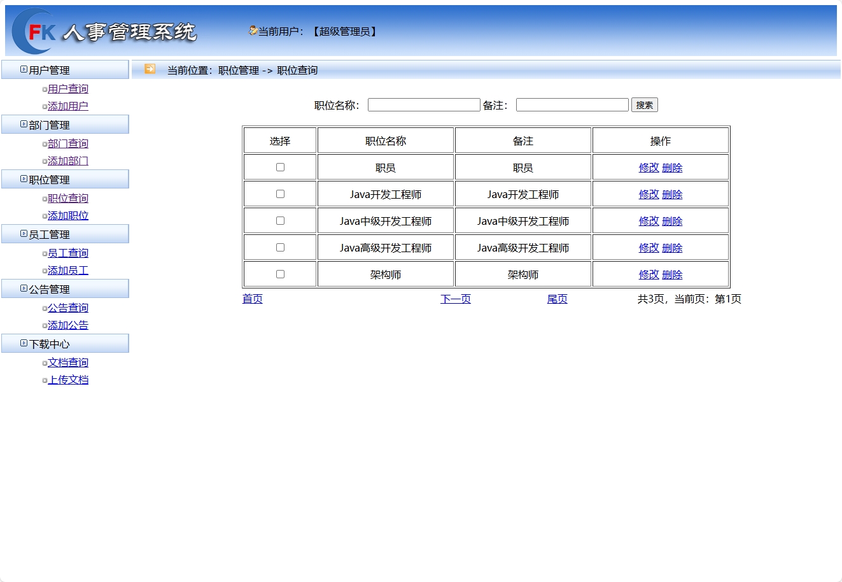Click the 添加员工 link
Screen dimensions: 842x582
tap(68, 271)
